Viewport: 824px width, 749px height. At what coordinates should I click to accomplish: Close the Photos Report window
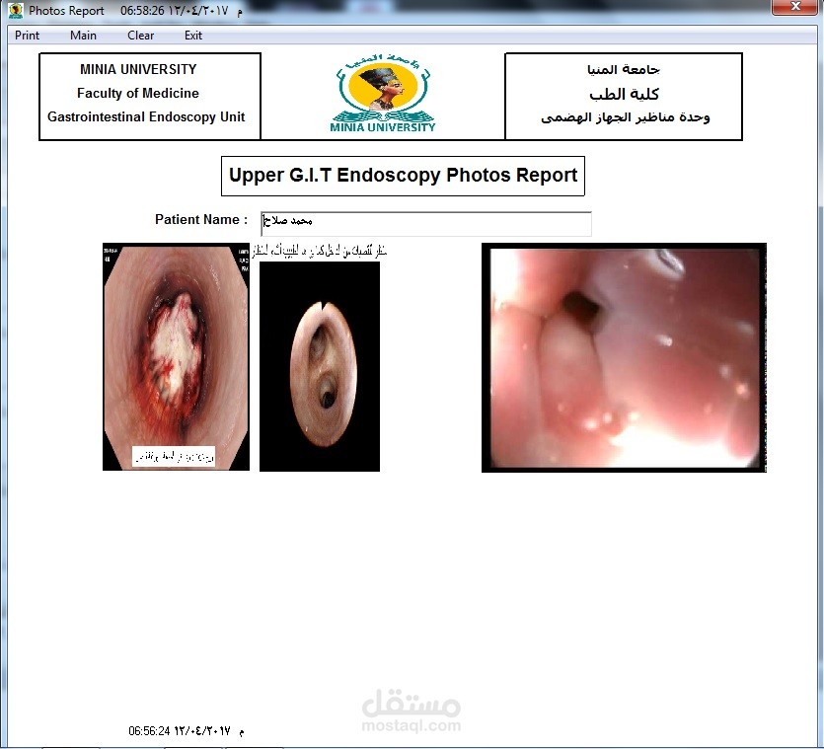coord(795,7)
